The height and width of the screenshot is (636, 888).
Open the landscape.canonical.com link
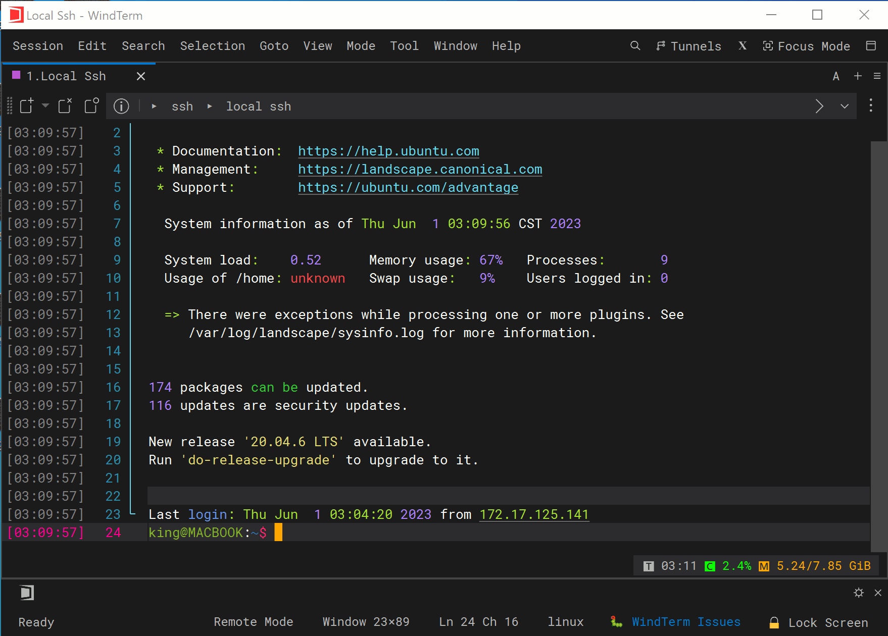point(420,169)
